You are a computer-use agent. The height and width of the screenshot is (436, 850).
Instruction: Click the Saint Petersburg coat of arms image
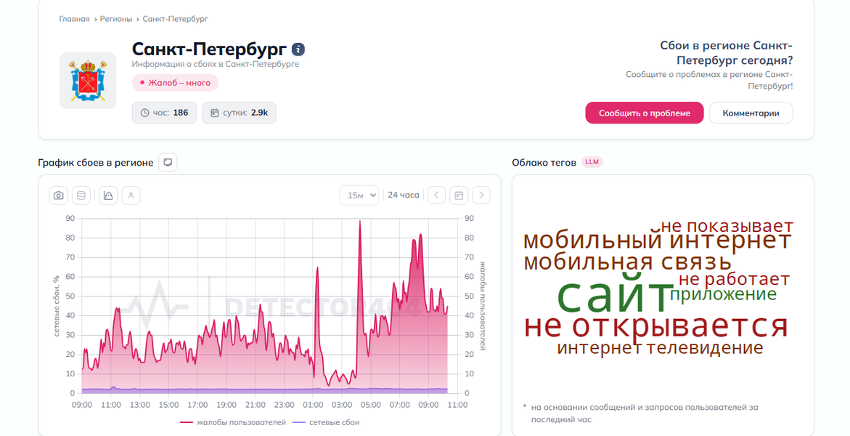pos(88,81)
